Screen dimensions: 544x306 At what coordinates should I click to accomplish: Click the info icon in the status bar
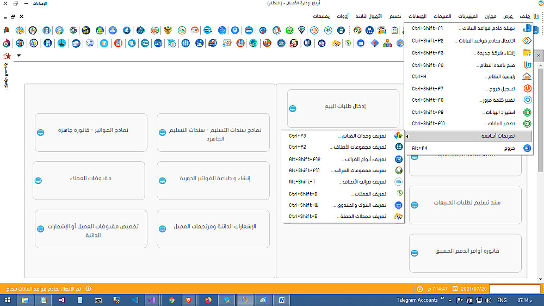point(89,289)
